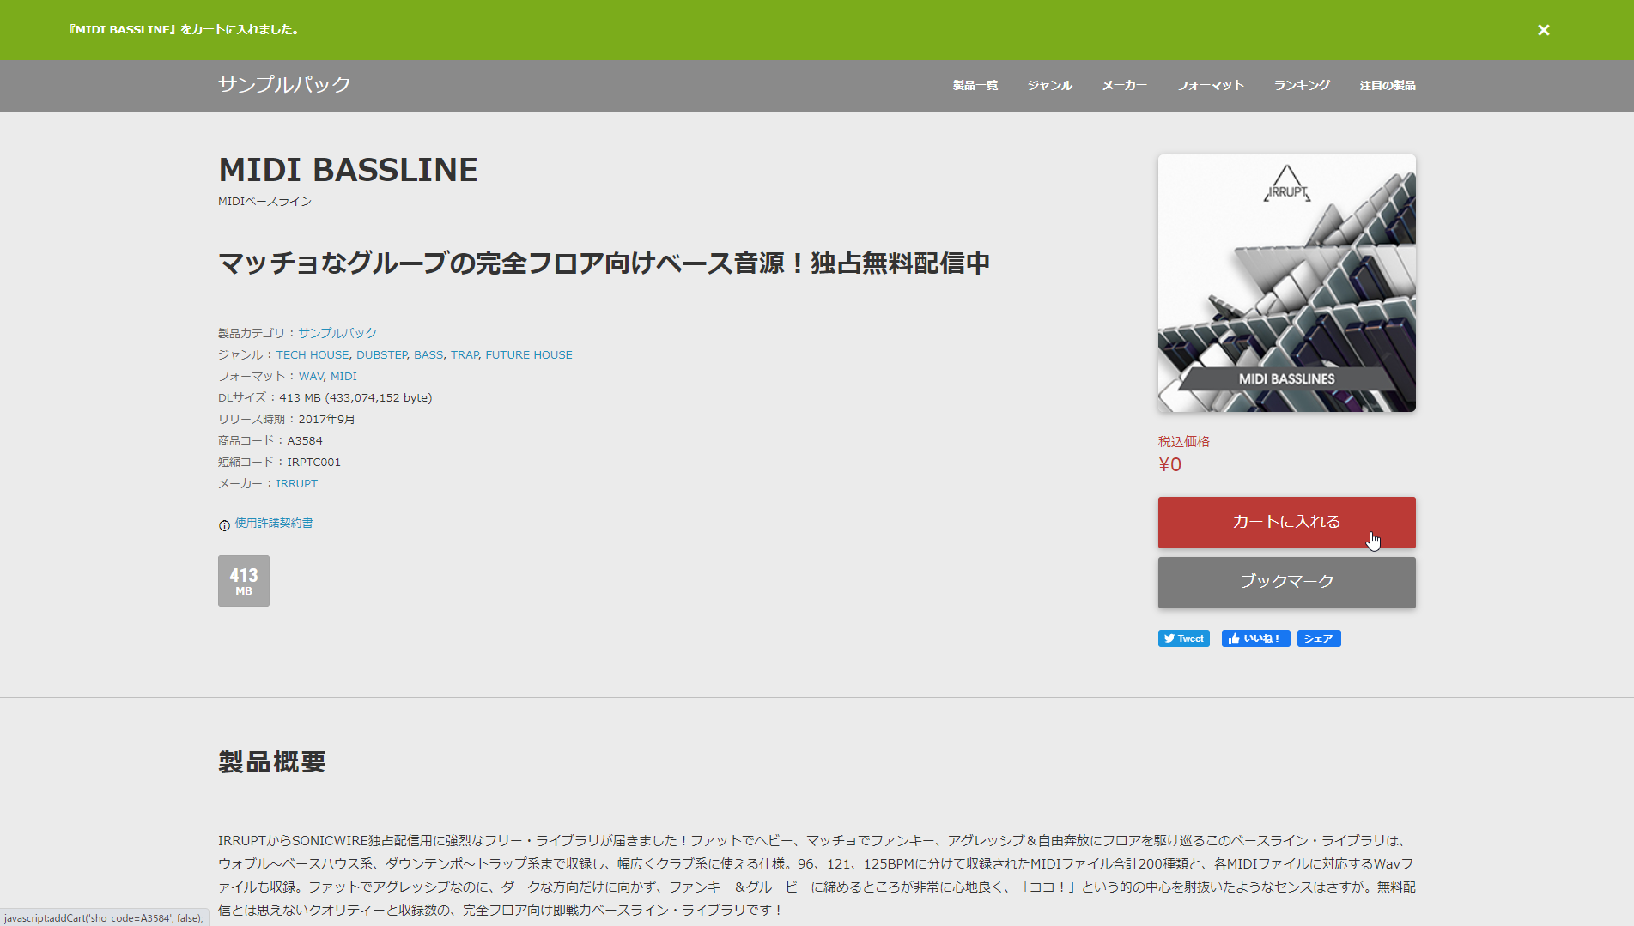The height and width of the screenshot is (926, 1634).
Task: Open the MIDI BASSLINES product cover image
Action: [1286, 283]
